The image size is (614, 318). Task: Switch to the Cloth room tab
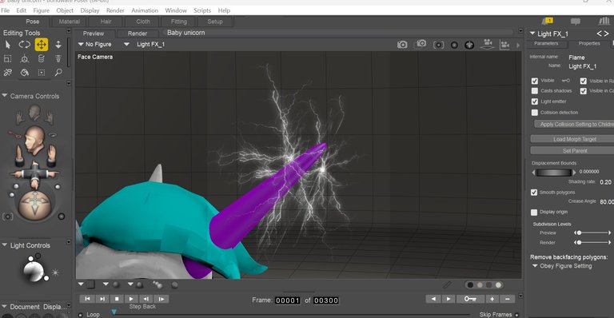point(143,22)
